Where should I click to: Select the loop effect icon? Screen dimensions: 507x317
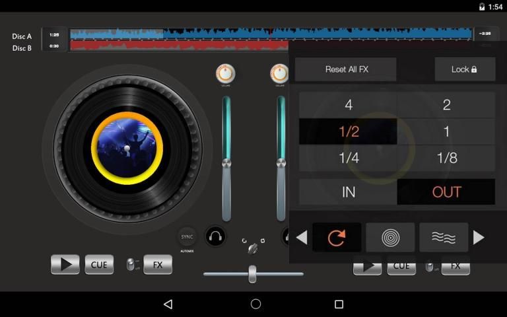337,238
